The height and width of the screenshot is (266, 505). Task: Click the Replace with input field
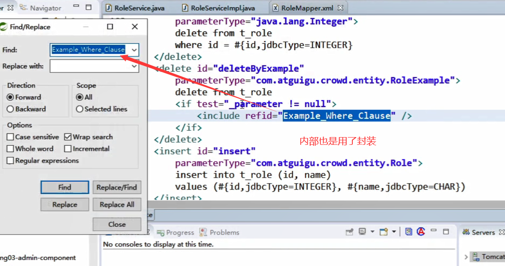pyautogui.click(x=90, y=66)
